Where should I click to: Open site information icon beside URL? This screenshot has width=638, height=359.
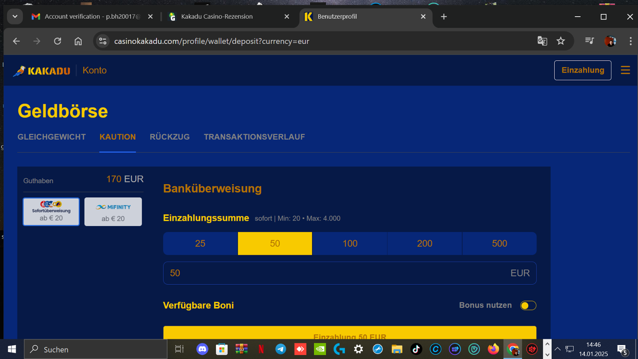point(103,41)
